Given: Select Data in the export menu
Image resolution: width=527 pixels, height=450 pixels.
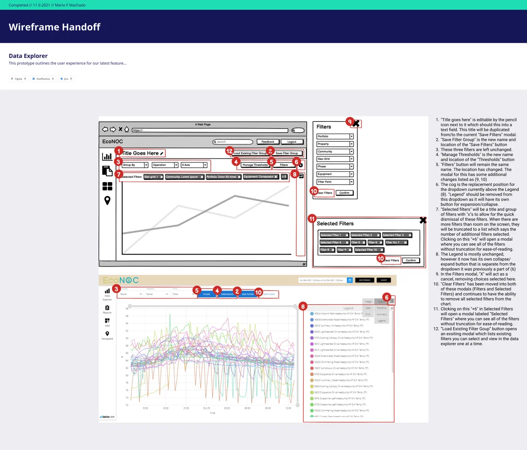Looking at the screenshot, I should 368,308.
